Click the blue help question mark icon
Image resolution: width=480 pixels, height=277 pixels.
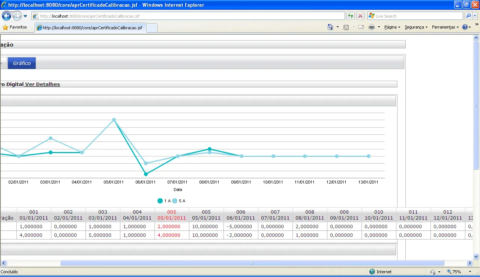(465, 27)
